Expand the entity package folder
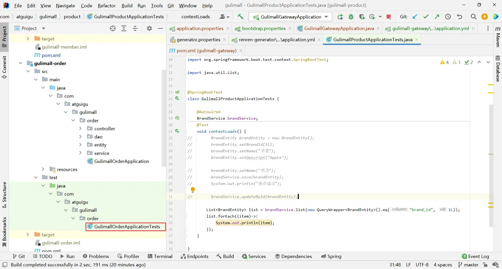Screen dimensions: 502x269 (80, 145)
